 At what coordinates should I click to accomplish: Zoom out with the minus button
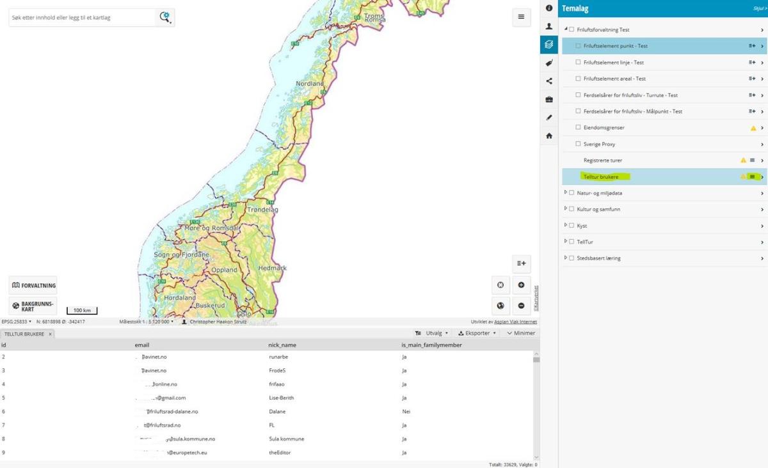point(521,306)
